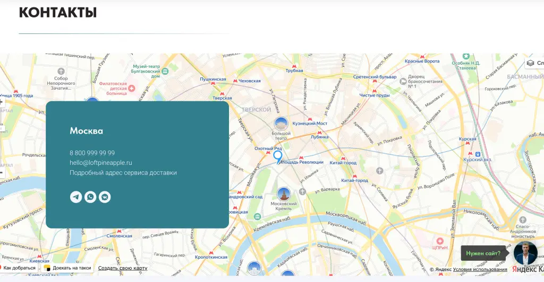Select the Спасо-Андроников монастырь church icon
The image size is (544, 282).
tap(523, 220)
